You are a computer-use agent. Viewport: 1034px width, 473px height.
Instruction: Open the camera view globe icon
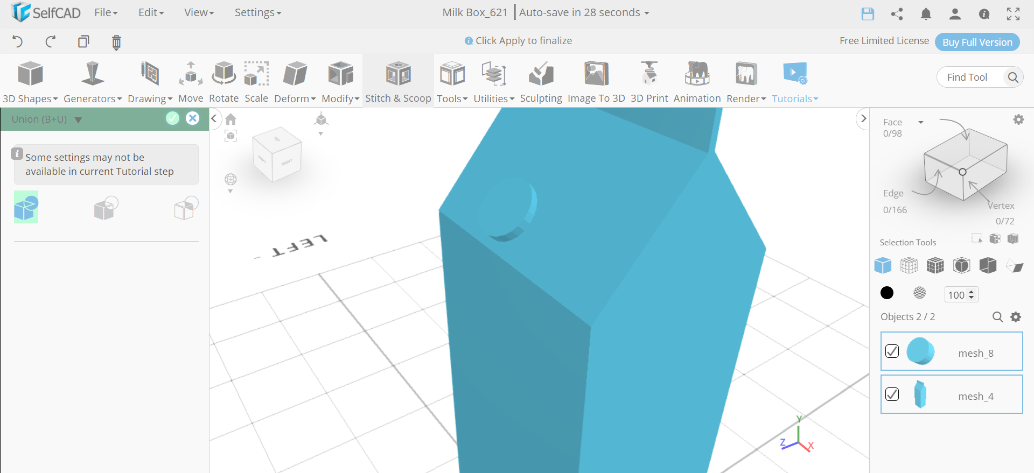point(230,179)
